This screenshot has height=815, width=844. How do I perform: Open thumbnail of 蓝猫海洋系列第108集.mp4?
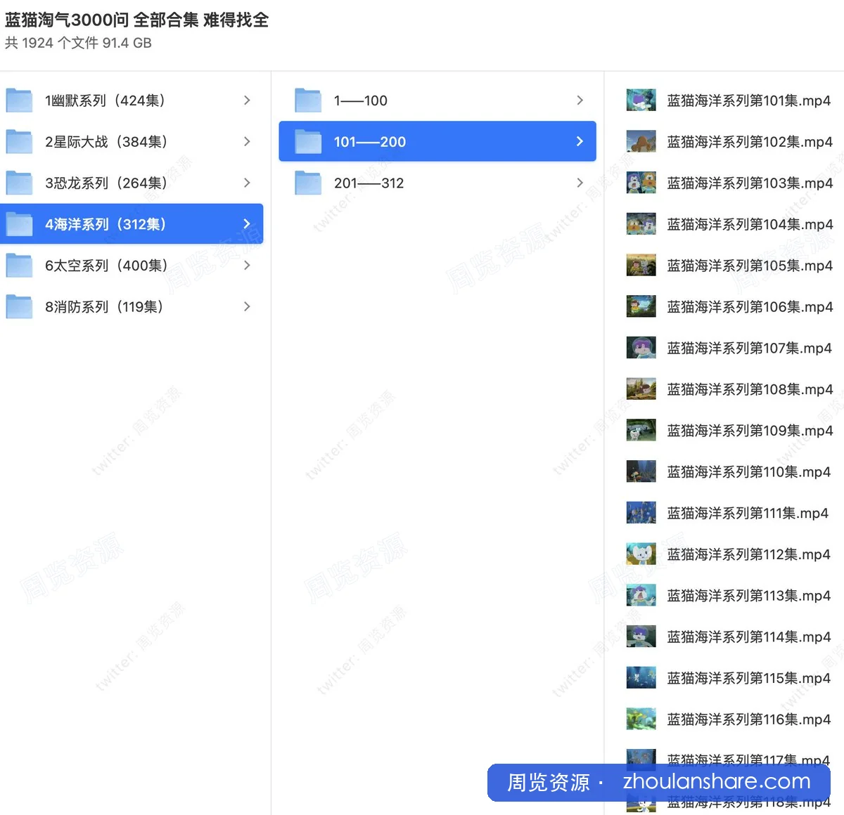coord(641,389)
